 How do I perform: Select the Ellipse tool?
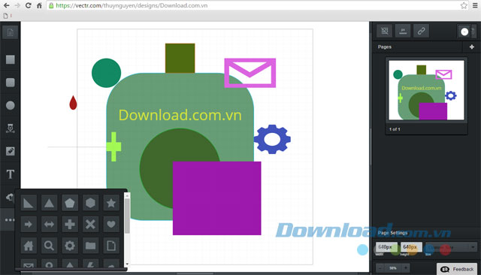coord(10,105)
